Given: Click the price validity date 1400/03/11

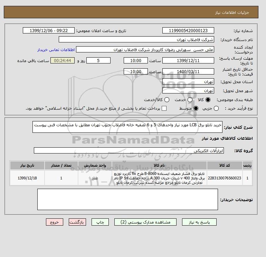Looking at the screenshot, I should coord(188,71).
